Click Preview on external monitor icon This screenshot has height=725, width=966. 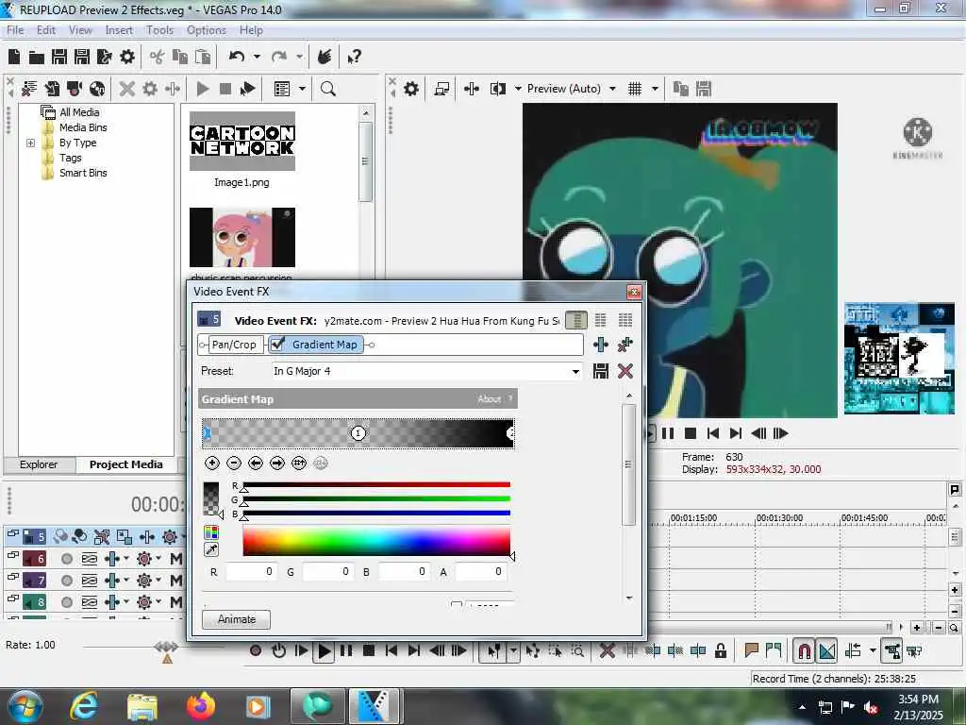tap(441, 89)
